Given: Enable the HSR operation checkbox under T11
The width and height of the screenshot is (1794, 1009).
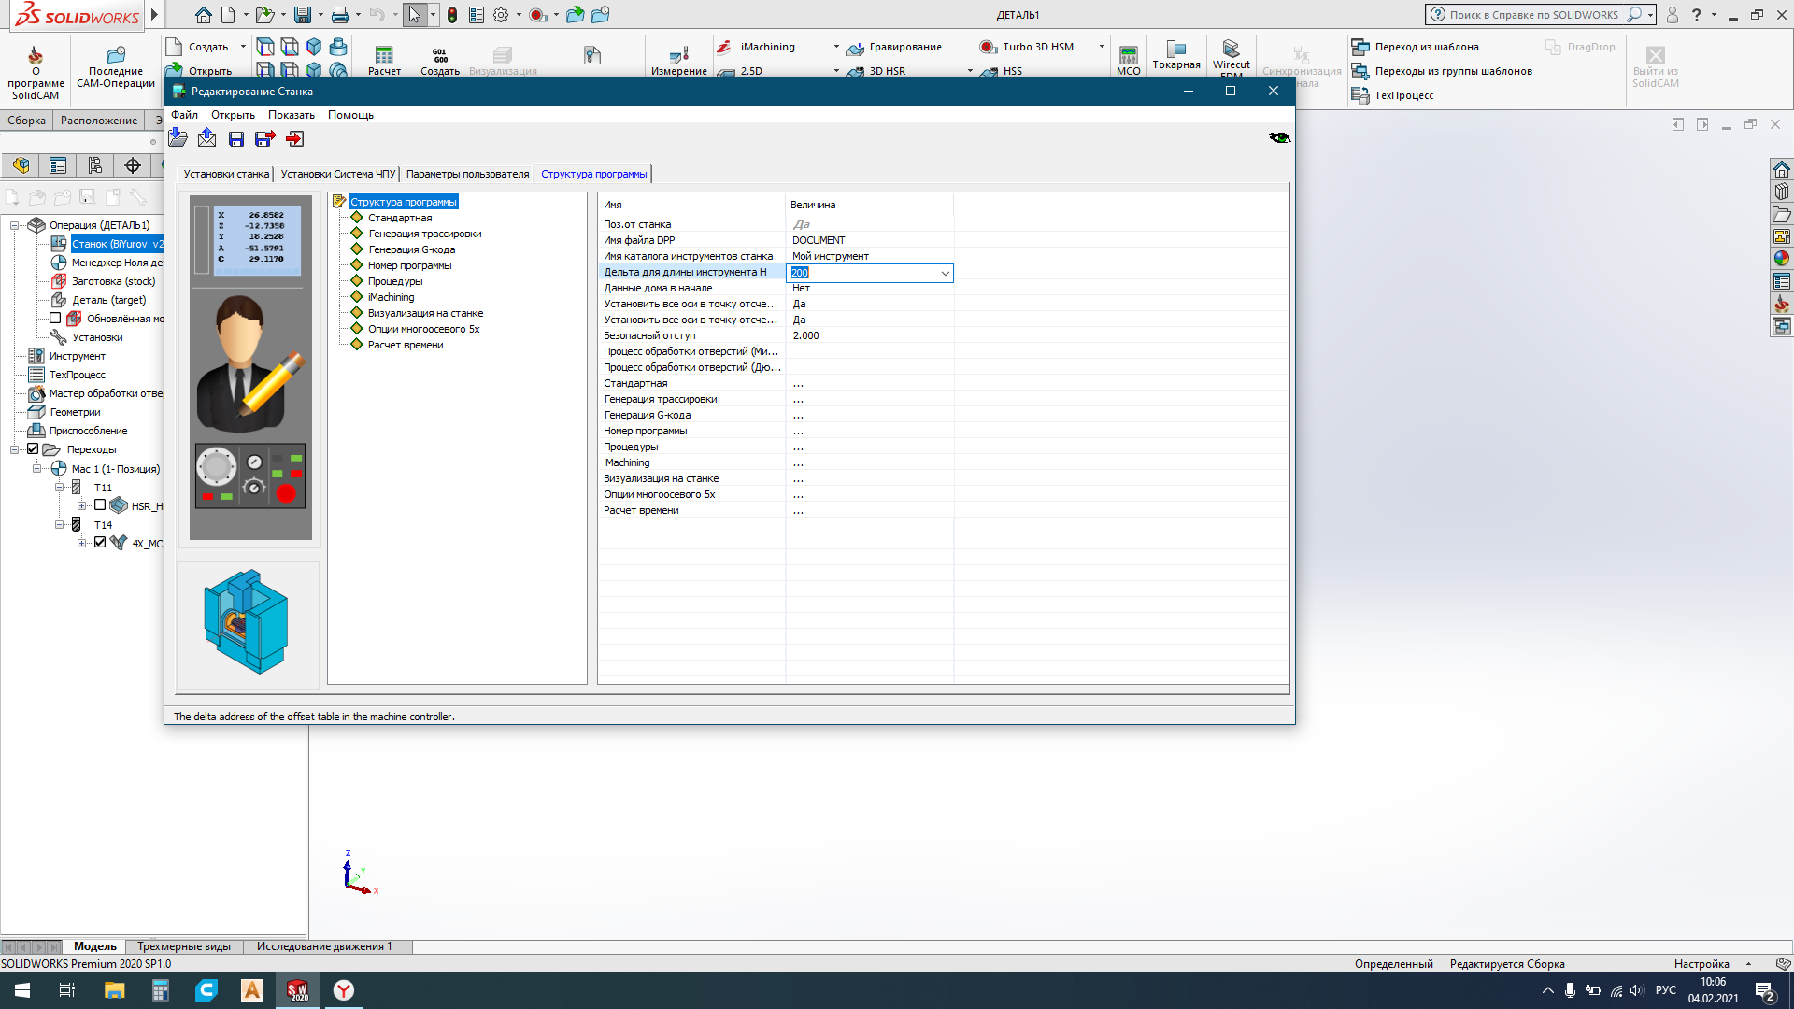Looking at the screenshot, I should pyautogui.click(x=100, y=505).
